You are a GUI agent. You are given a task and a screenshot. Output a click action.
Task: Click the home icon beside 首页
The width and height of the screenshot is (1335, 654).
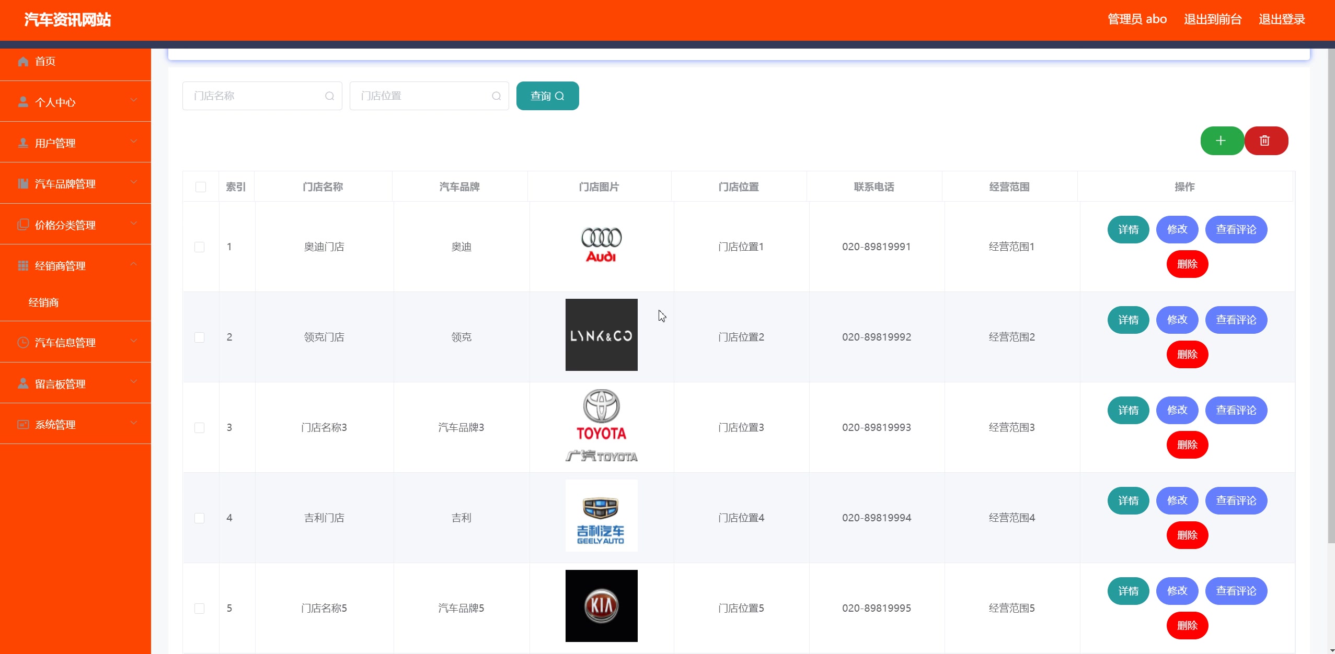coord(23,62)
